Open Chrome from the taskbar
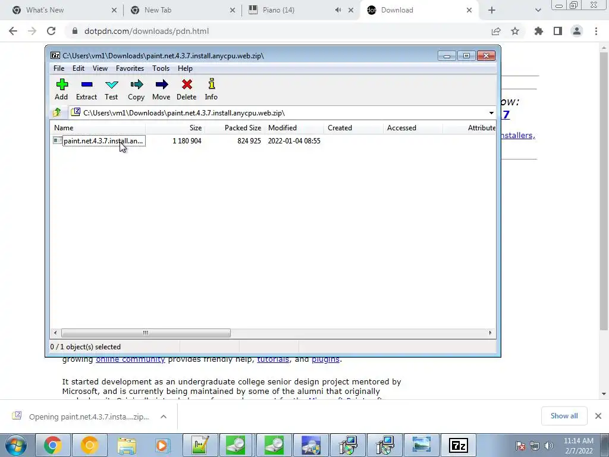This screenshot has height=457, width=609. click(x=53, y=445)
